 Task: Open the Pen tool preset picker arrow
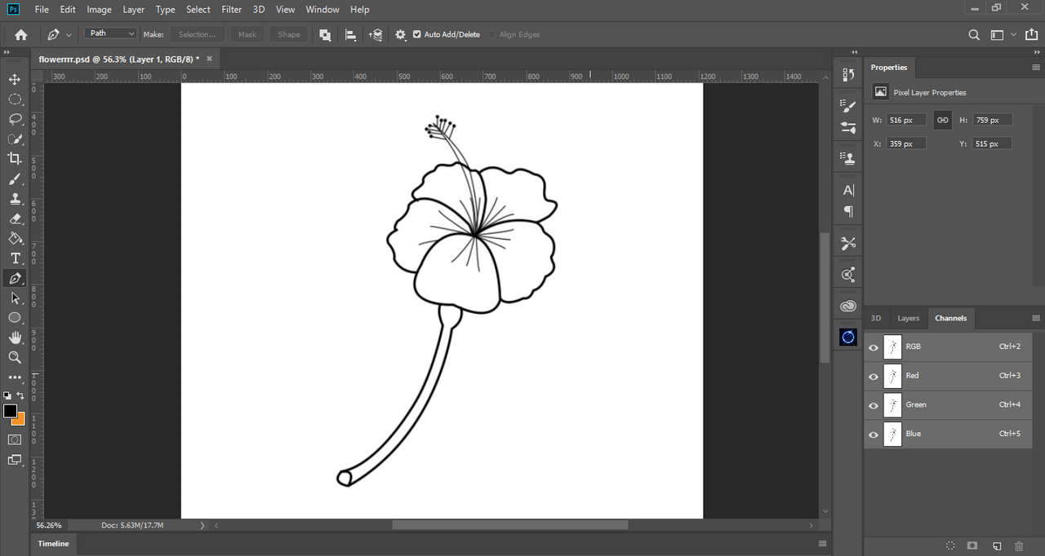69,34
